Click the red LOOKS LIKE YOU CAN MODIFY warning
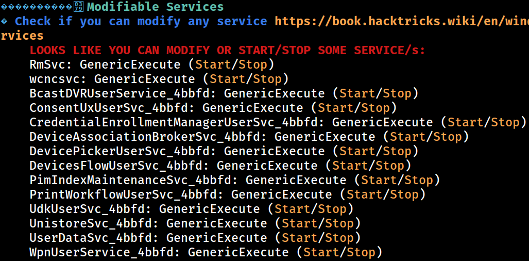 coord(228,51)
